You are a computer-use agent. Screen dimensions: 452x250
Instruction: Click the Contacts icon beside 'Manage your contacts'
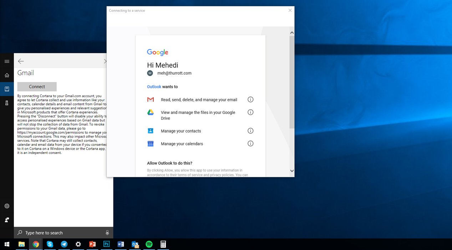pos(151,131)
